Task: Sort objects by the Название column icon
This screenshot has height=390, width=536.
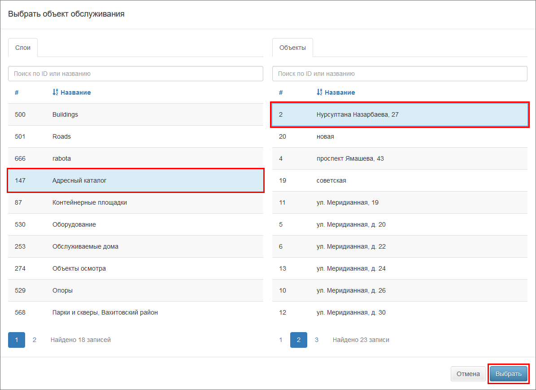Action: [319, 92]
